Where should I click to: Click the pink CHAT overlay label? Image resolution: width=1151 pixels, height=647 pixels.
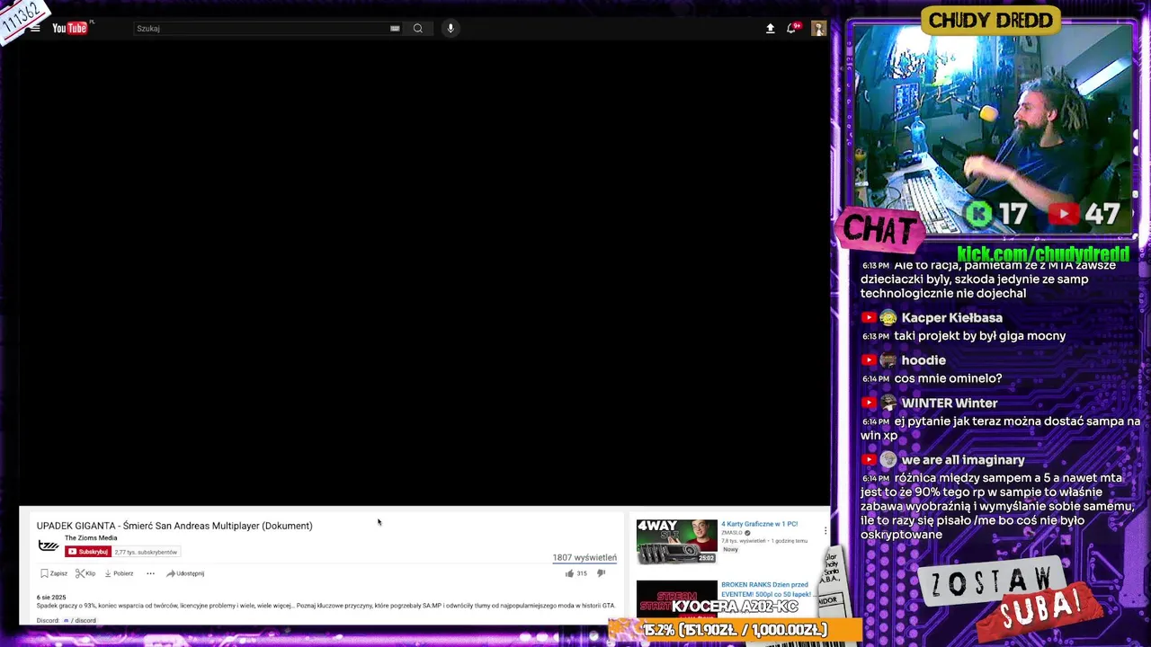pos(879,230)
